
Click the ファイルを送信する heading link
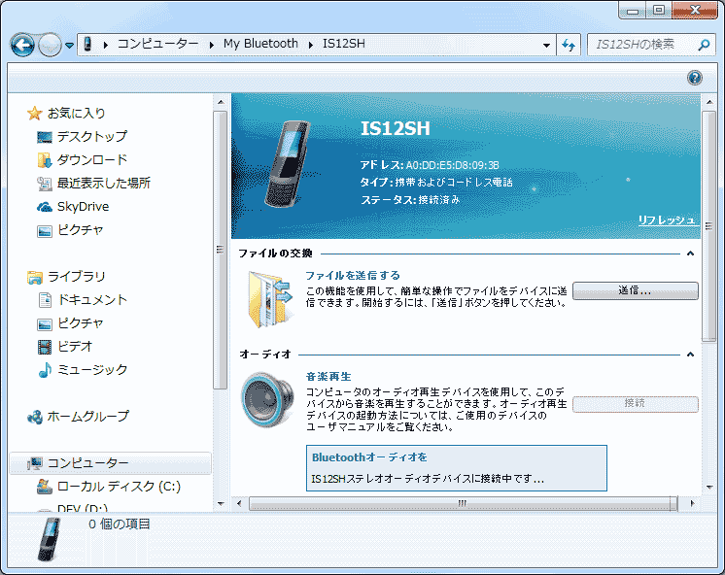(353, 276)
